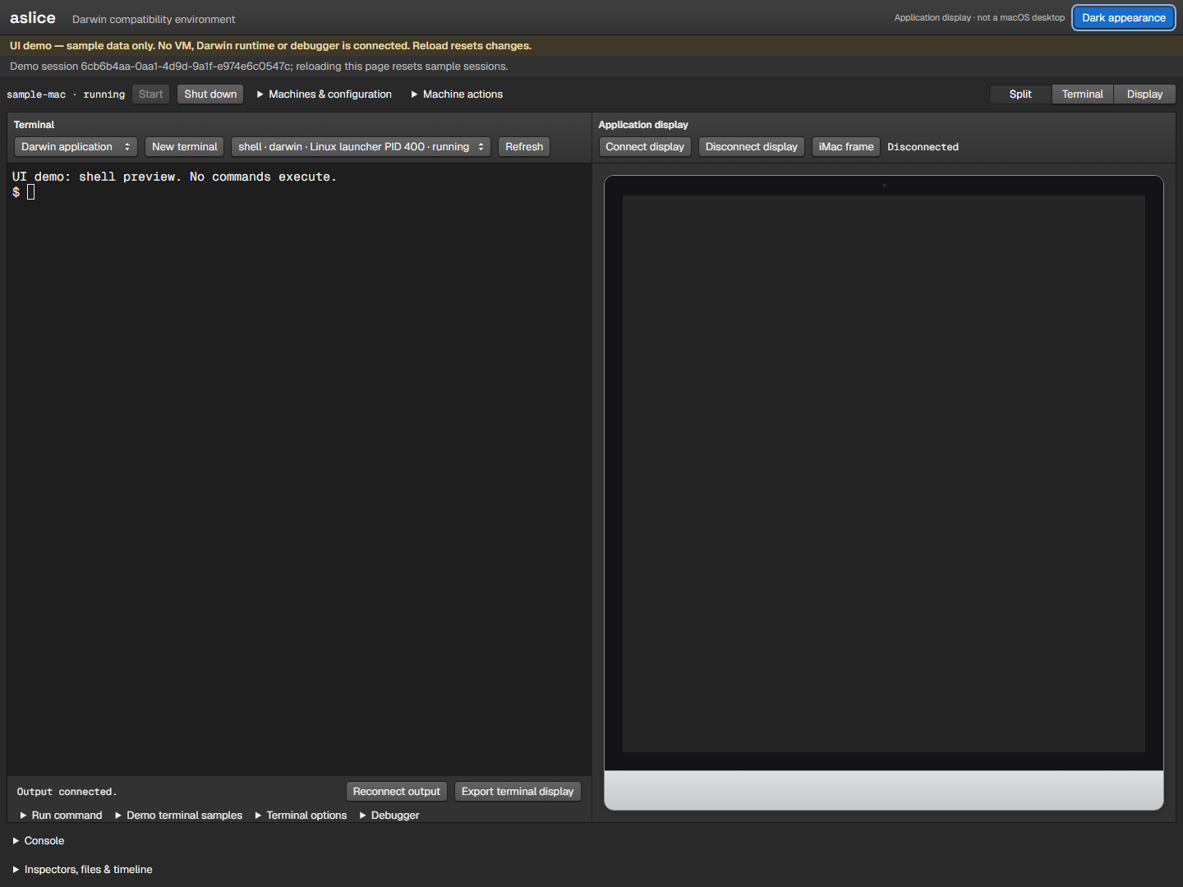Toggle the Dark appearance button
This screenshot has width=1183, height=887.
coord(1123,18)
